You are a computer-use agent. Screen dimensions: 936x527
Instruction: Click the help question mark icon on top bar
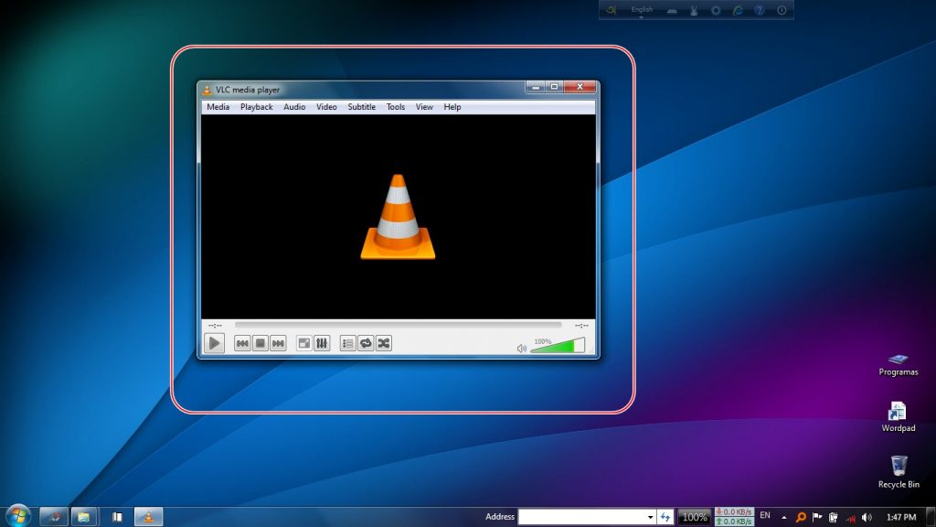[x=760, y=10]
